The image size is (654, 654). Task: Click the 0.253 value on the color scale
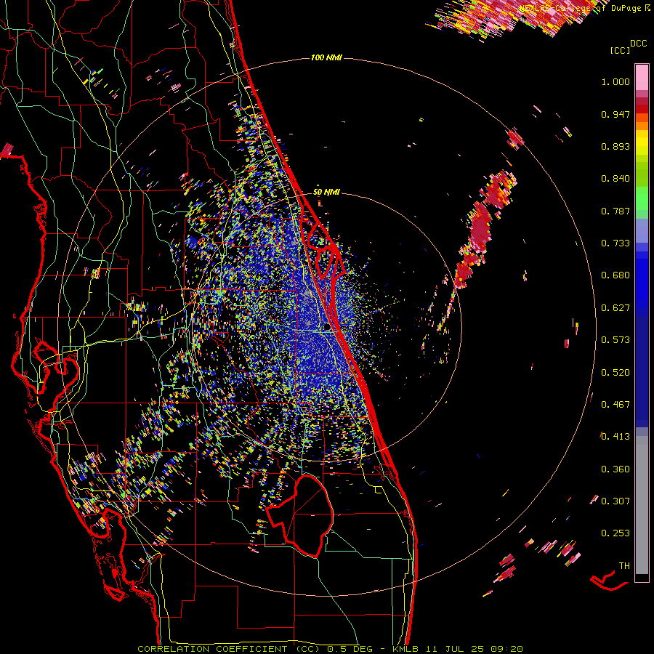[x=615, y=533]
